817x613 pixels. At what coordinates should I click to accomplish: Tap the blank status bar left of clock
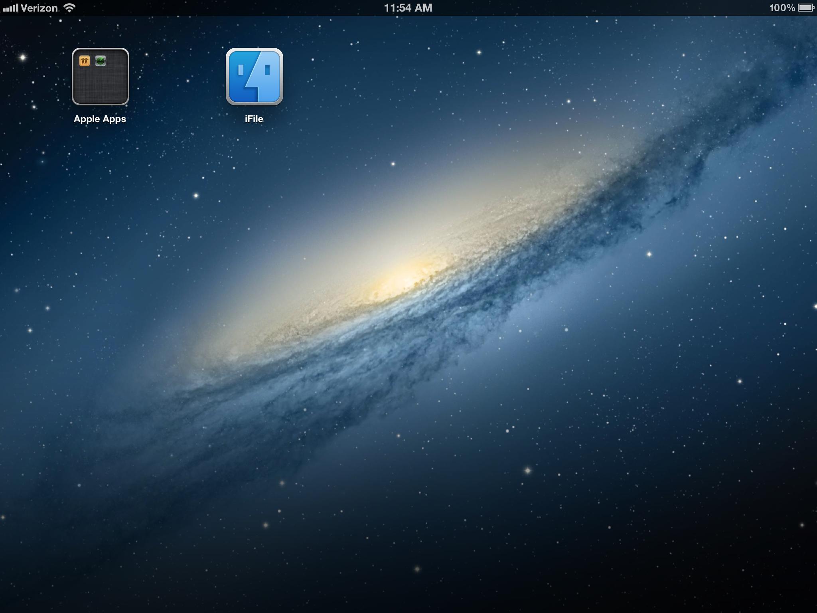(x=239, y=8)
